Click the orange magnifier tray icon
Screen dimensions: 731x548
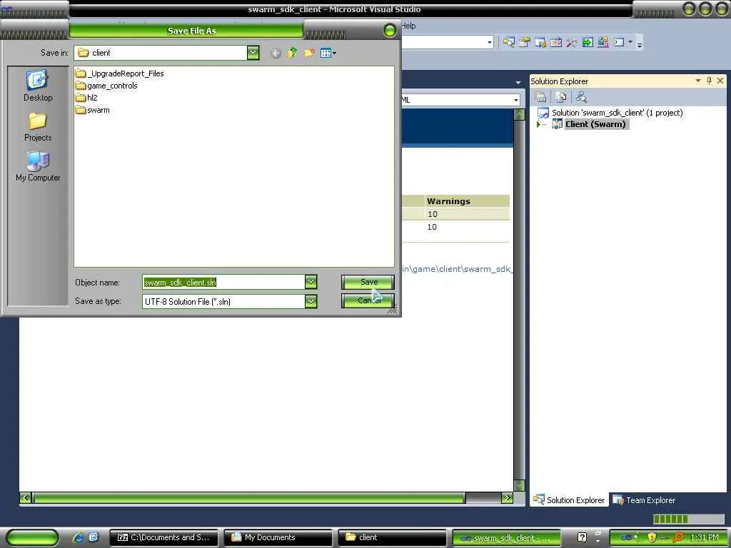[x=678, y=537]
